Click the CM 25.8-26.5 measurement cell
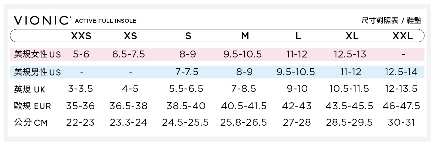 [x=243, y=123]
